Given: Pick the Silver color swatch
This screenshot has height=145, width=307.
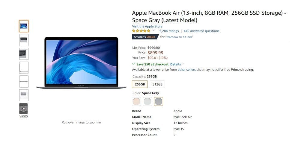Looking at the screenshot, I should click(x=148, y=101).
